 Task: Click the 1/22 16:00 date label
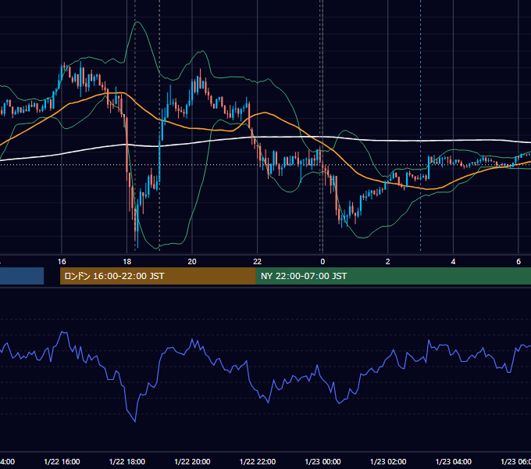62,462
